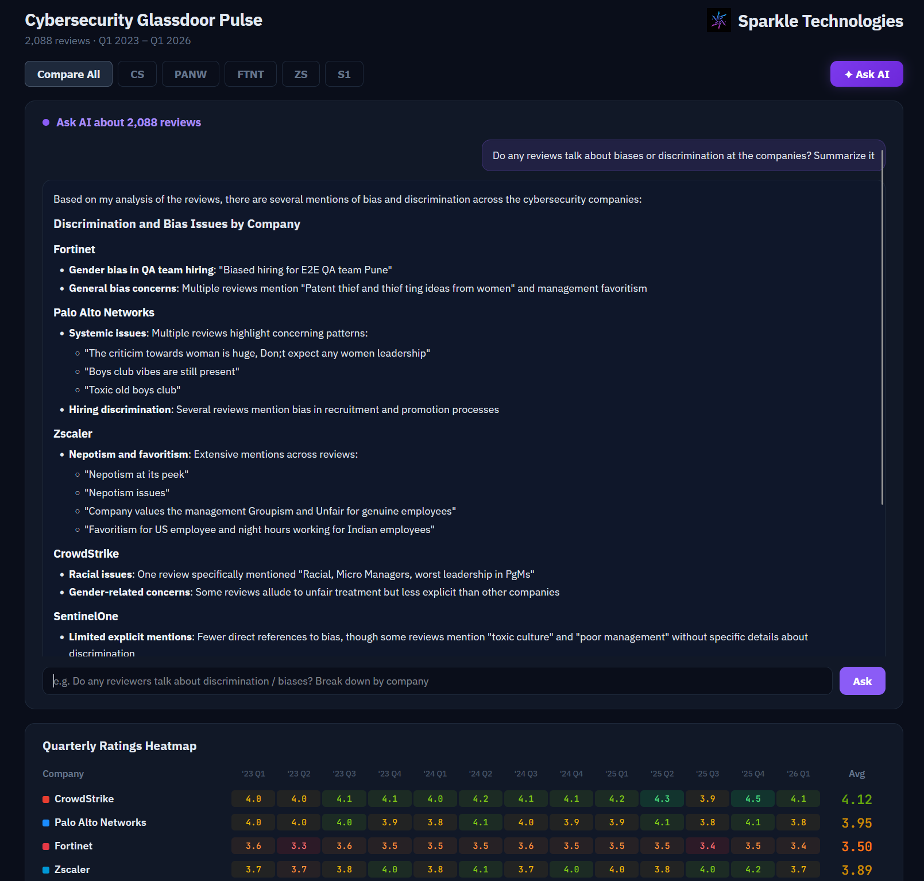The width and height of the screenshot is (924, 881).
Task: Click the 'Boys club vibes are still present' quote
Action: click(x=162, y=372)
